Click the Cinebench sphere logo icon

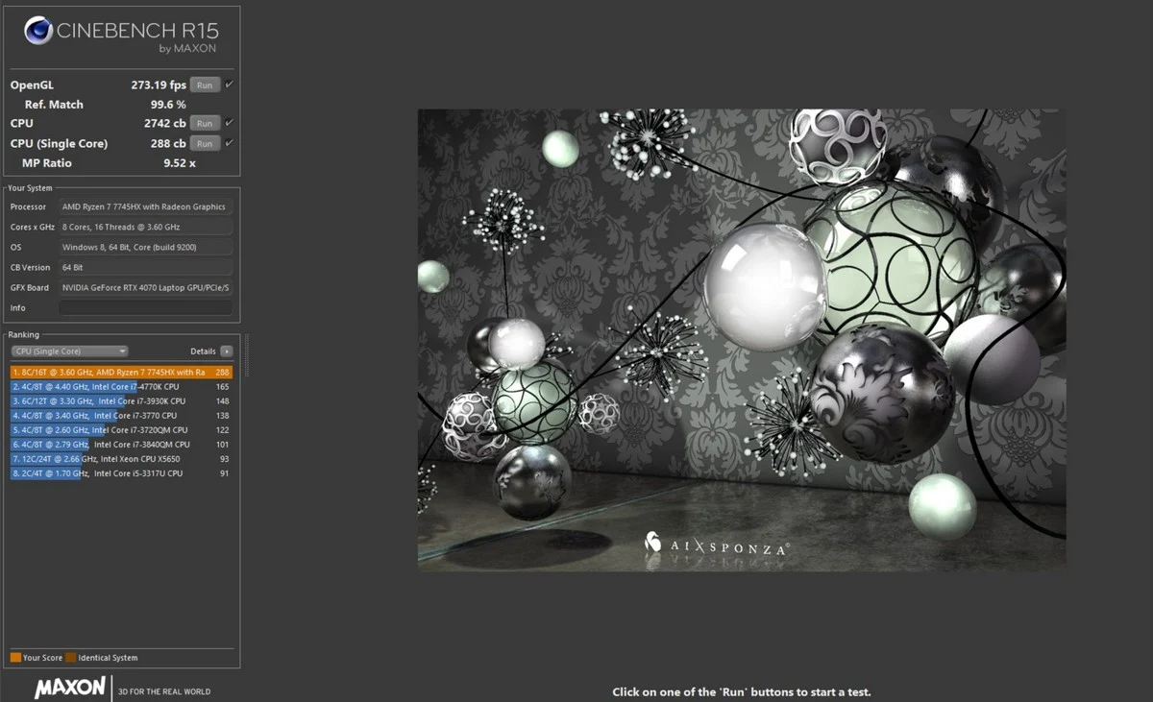pyautogui.click(x=37, y=32)
